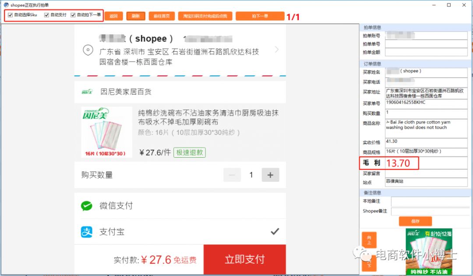The height and width of the screenshot is (276, 473).
Task: Click the 实收价格 field showing 41.30
Action: click(426, 143)
